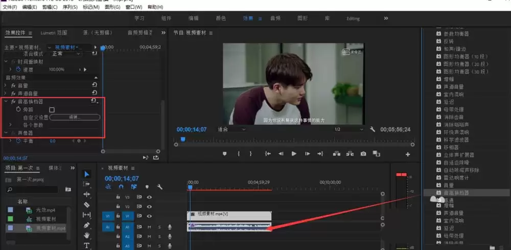The width and height of the screenshot is (511, 250).
Task: Select the Pen tool
Action: [87, 225]
